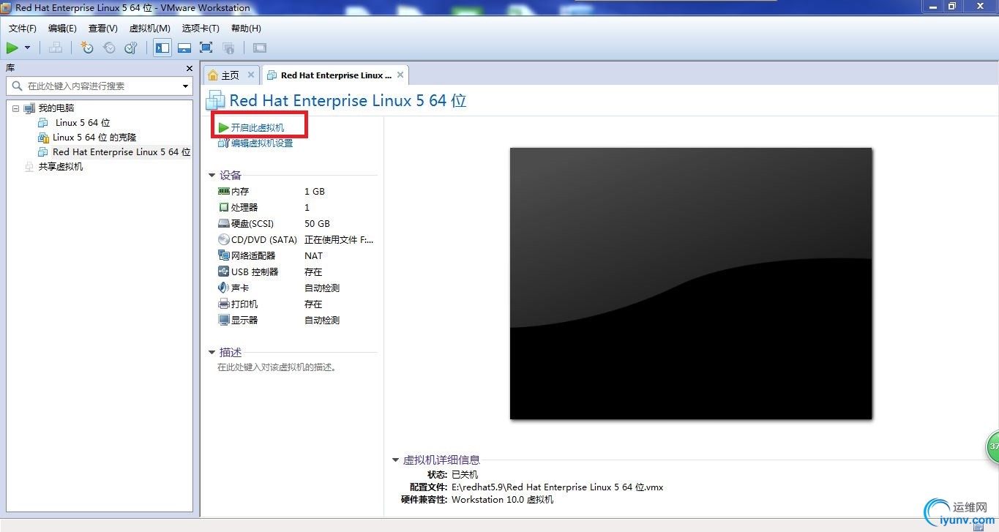
Task: Click the 显示器 display icon
Action: (x=224, y=320)
